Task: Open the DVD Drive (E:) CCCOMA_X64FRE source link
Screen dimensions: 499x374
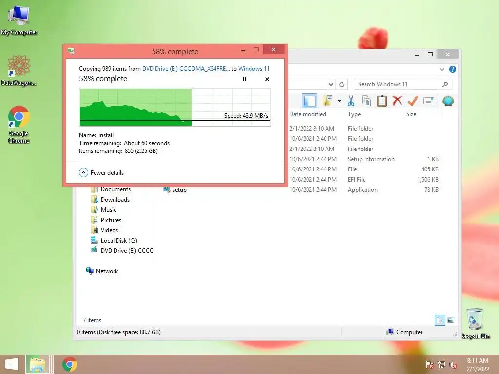Action: pyautogui.click(x=186, y=68)
